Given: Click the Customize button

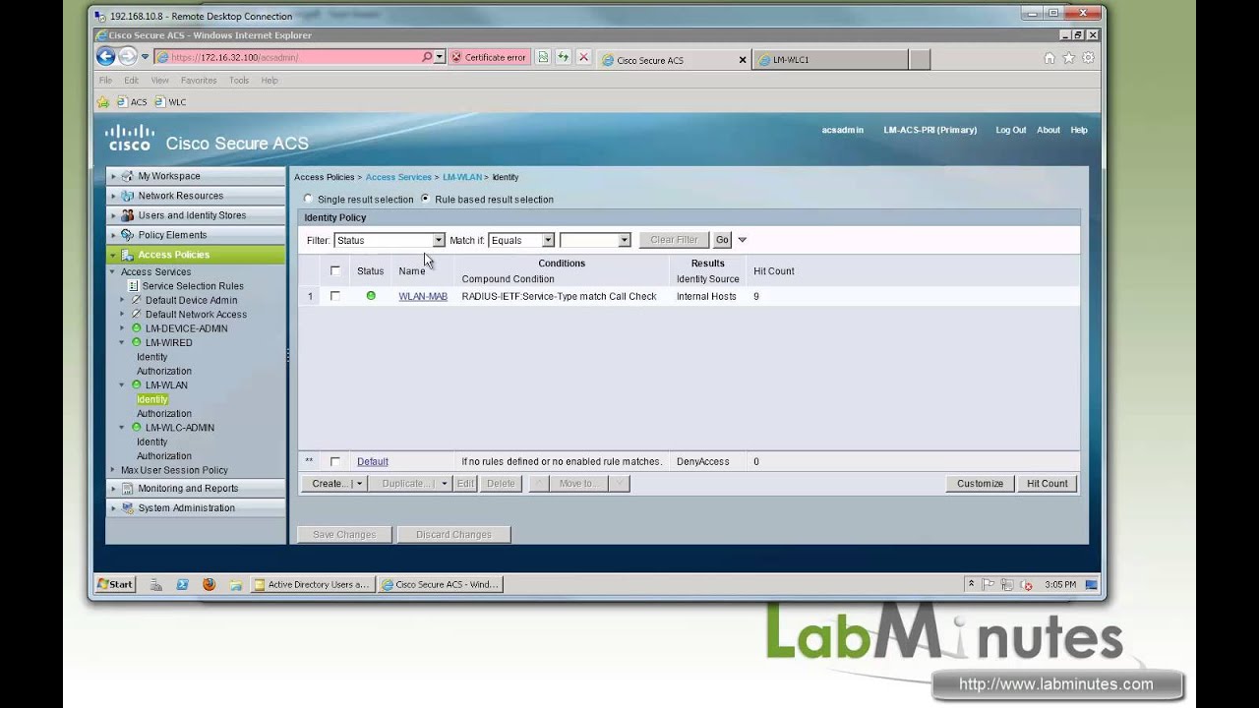Looking at the screenshot, I should [981, 484].
